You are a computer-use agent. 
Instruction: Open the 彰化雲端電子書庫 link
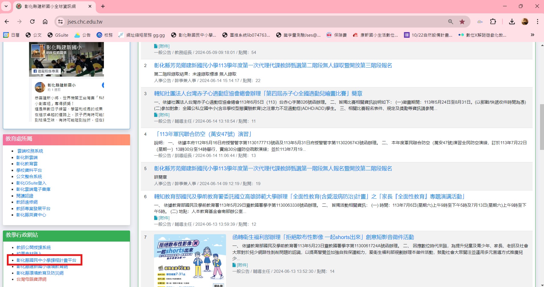(x=33, y=189)
